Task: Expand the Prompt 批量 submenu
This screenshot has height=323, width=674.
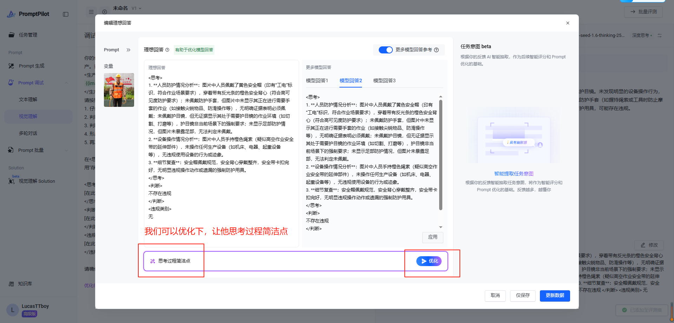Action: [66, 150]
